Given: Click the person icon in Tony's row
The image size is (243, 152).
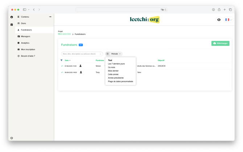Looking at the screenshot, I should (x=81, y=72).
